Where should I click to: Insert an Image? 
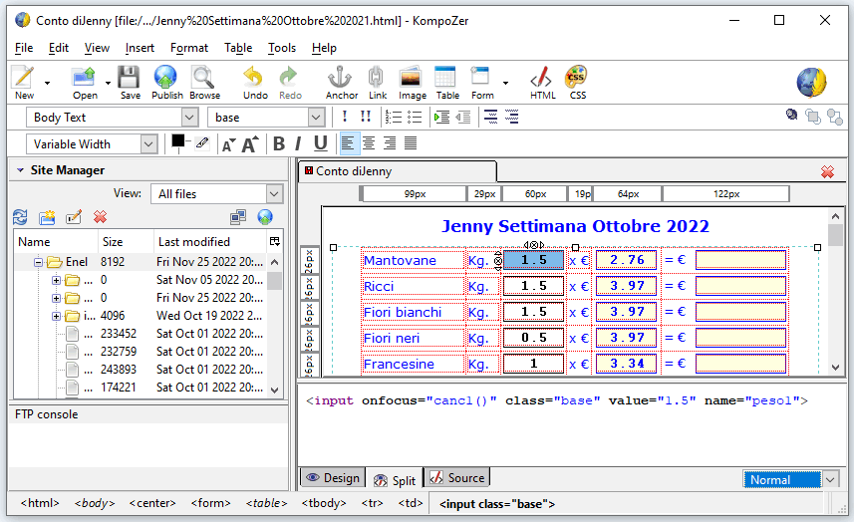(x=412, y=83)
